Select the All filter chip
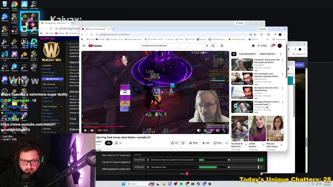Image resolution: width=333 pixels, height=187 pixels. coord(234,54)
